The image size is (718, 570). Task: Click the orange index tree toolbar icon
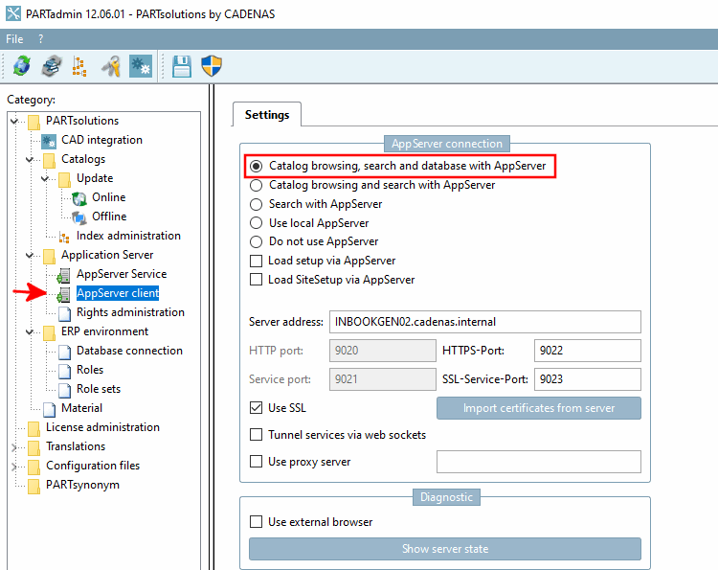click(x=79, y=66)
